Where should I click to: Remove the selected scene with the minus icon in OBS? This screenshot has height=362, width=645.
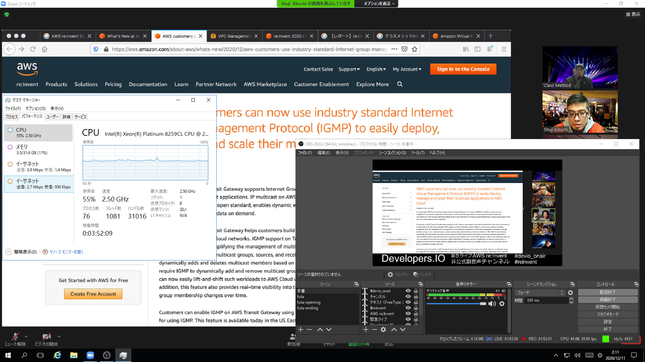pyautogui.click(x=309, y=329)
